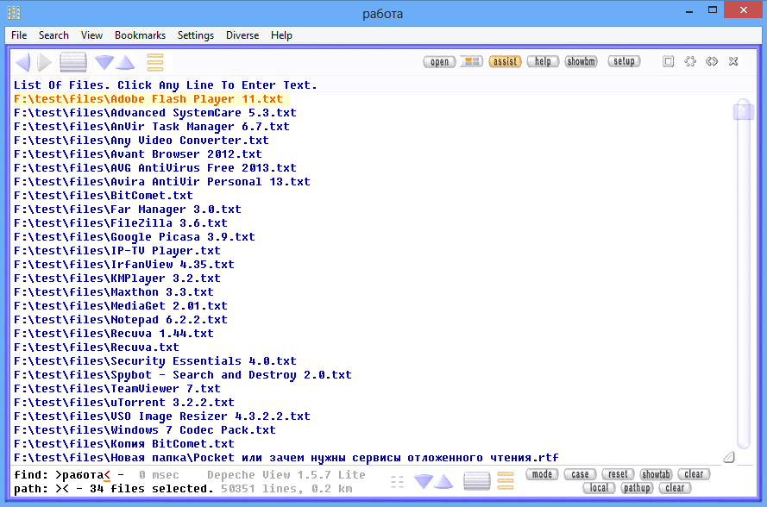Image resolution: width=767 pixels, height=507 pixels.
Task: Toggle the assist button
Action: (505, 61)
